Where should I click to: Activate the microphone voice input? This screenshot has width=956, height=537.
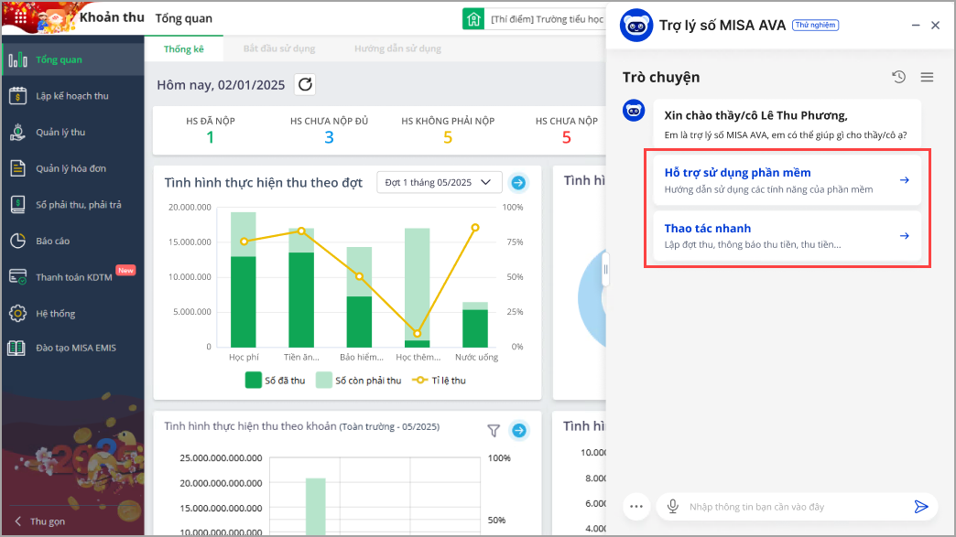point(672,507)
